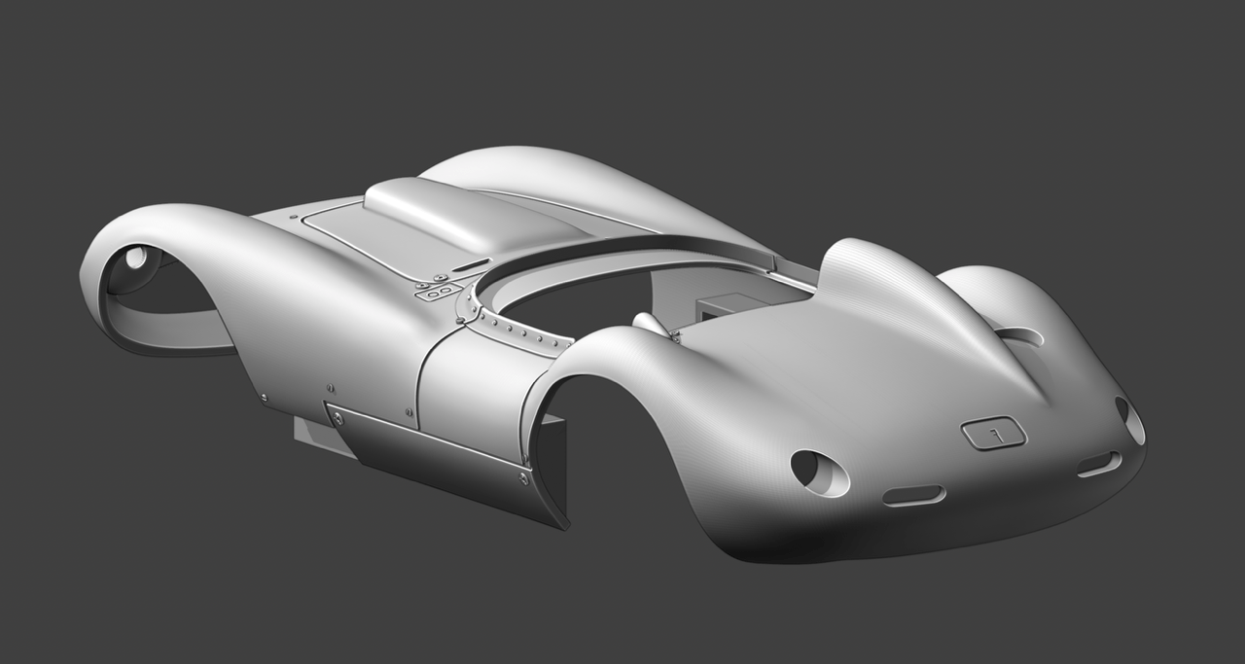This screenshot has height=664, width=1245.
Task: Click the screw at the sill panel's upper-left corner
Action: click(x=338, y=417)
